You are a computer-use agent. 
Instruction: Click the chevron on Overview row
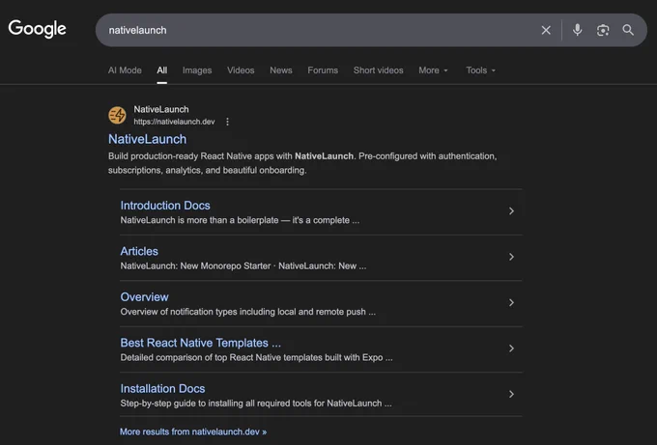point(511,302)
